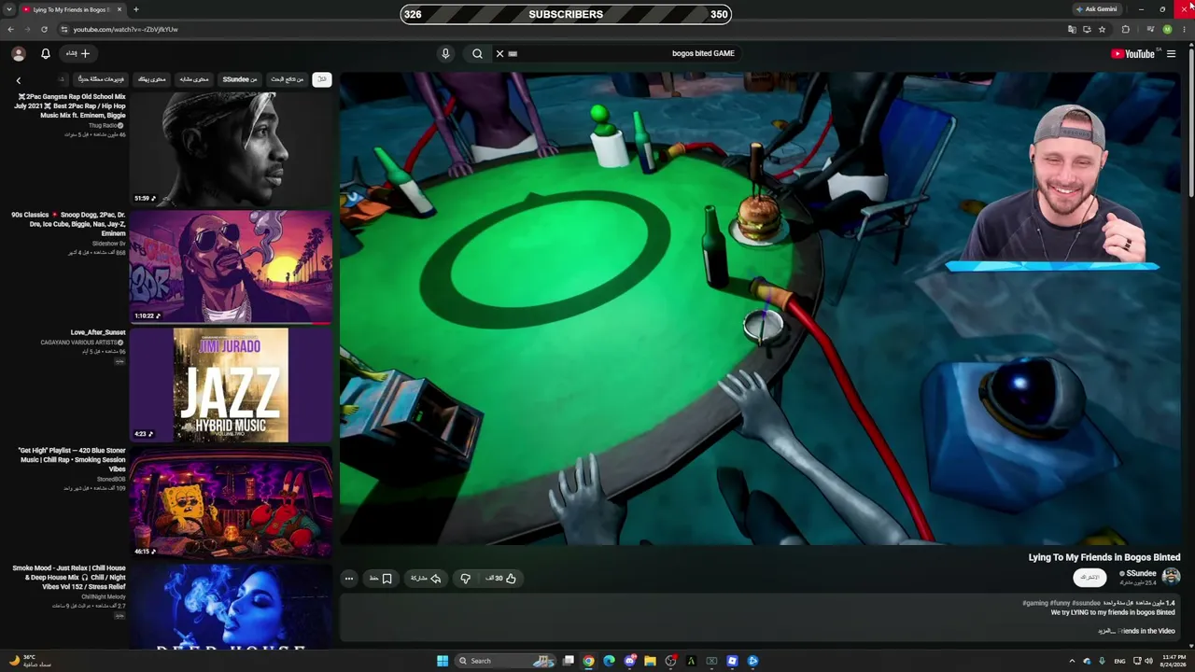1195x672 pixels.
Task: Open the 'Get High' Playlist SpongeBob thumbnail
Action: click(231, 502)
